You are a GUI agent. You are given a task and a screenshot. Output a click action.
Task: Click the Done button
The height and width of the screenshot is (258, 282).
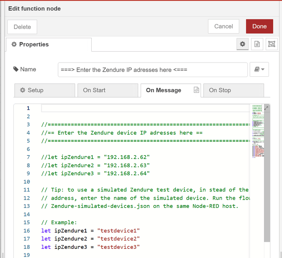pyautogui.click(x=259, y=26)
